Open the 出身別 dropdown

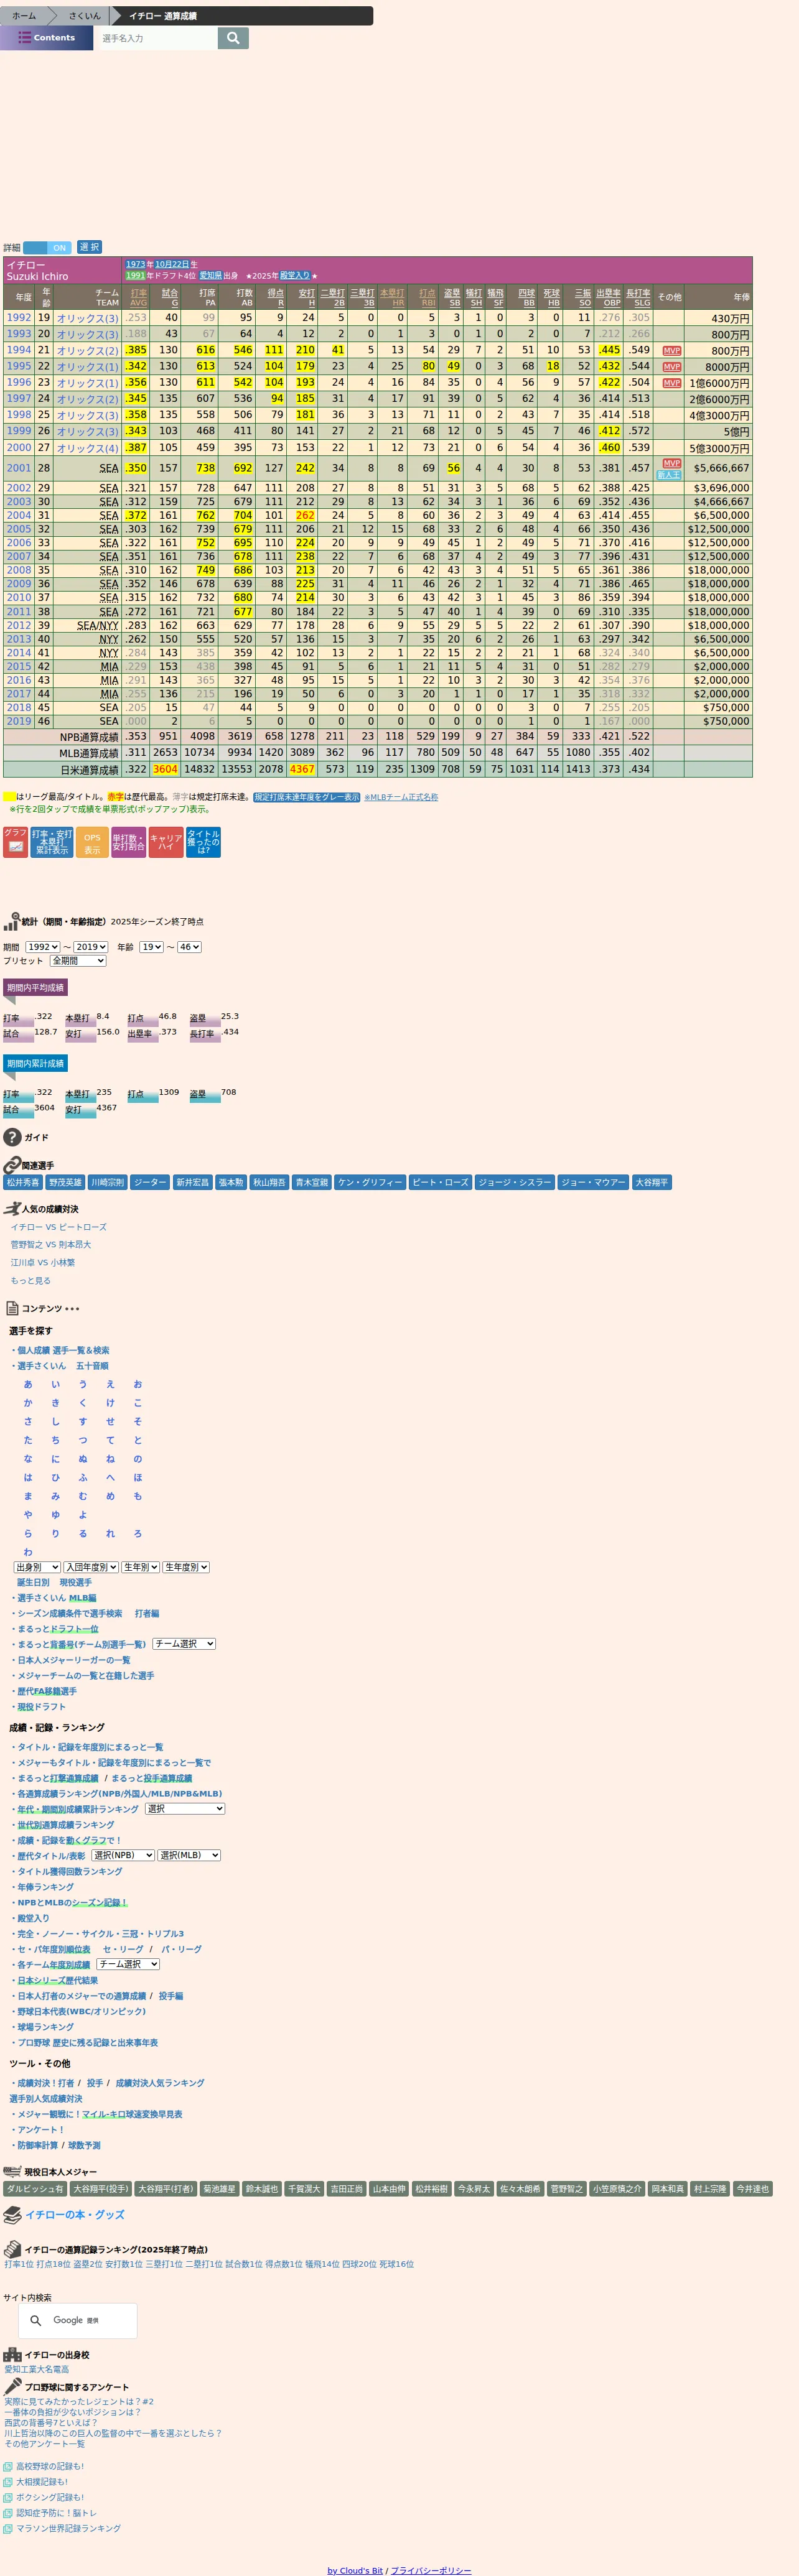click(x=37, y=1567)
